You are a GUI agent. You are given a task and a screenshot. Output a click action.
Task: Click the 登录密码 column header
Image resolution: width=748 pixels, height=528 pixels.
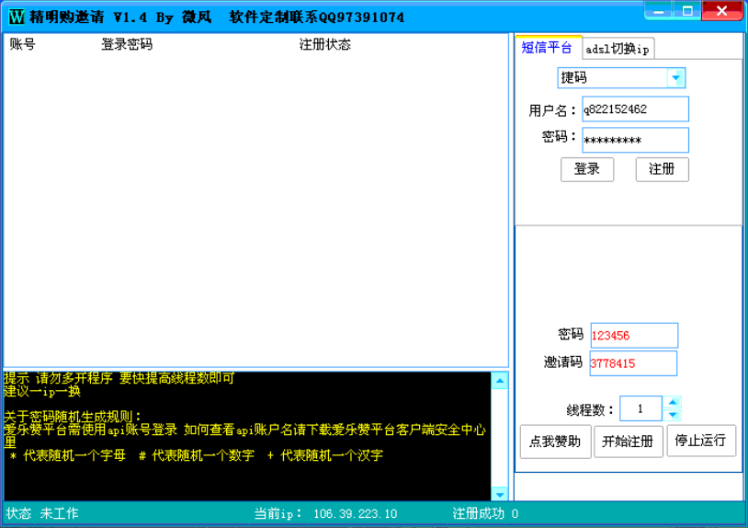(127, 44)
